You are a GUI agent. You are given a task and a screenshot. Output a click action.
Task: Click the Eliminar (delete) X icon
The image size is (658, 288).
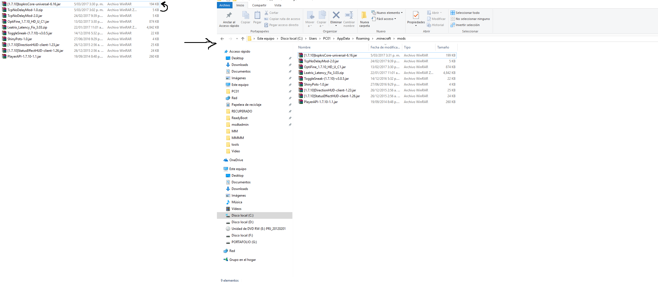(x=336, y=15)
